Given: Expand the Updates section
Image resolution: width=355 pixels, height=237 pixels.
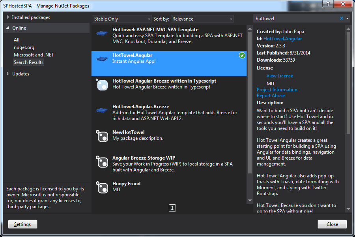Looking at the screenshot, I should click(8, 74).
